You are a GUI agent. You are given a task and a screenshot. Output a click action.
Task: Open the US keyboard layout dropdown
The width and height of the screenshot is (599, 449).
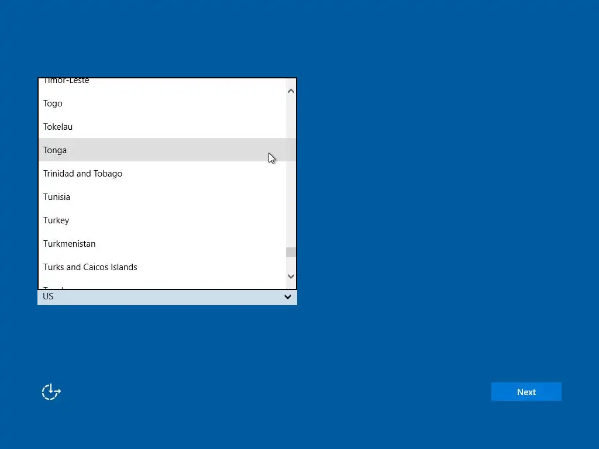click(167, 296)
